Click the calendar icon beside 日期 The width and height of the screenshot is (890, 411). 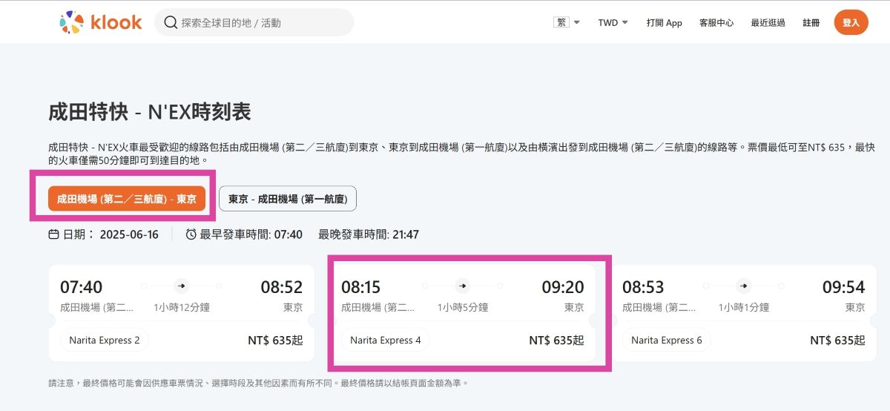coord(53,234)
